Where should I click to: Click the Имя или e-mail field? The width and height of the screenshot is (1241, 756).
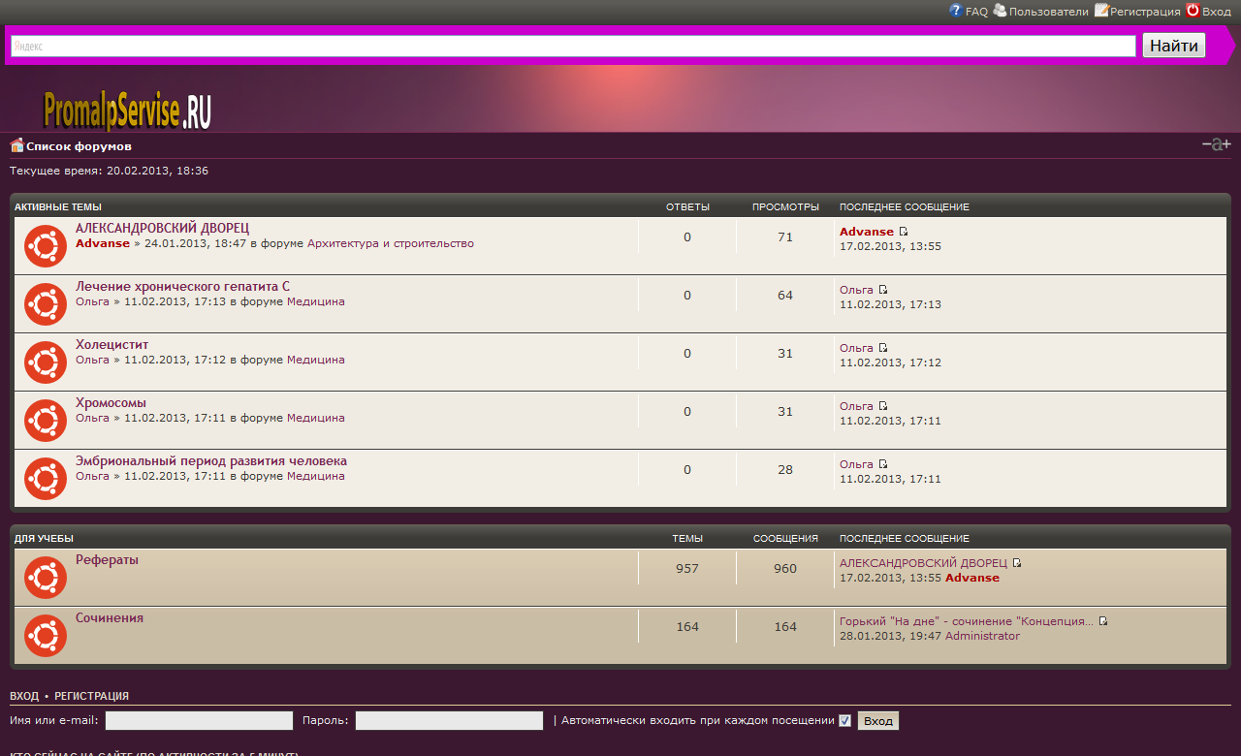click(x=199, y=720)
